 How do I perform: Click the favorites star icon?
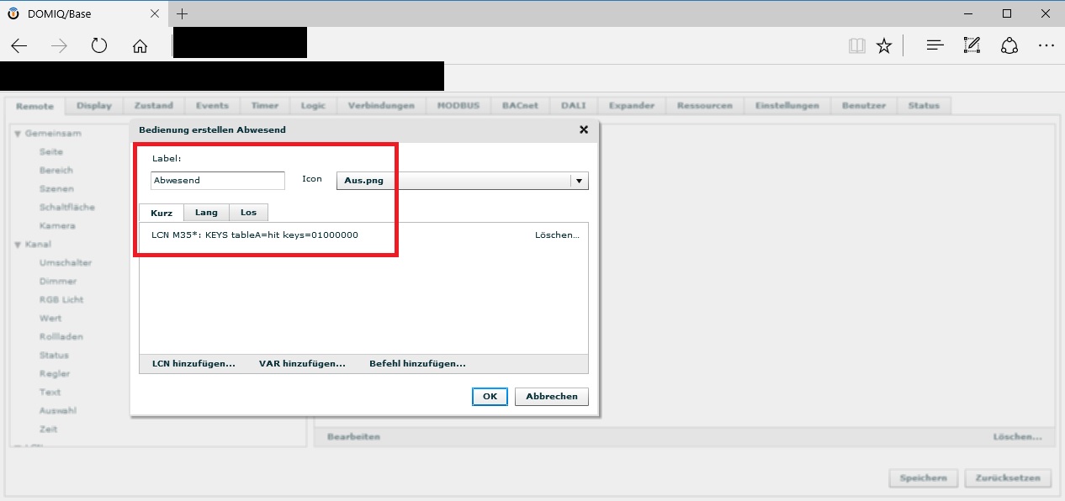(884, 46)
